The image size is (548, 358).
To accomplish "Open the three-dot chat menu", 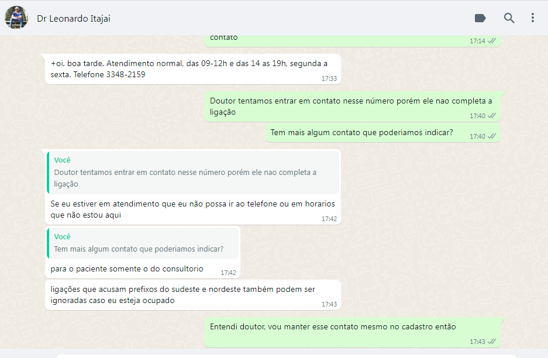I will (x=533, y=18).
